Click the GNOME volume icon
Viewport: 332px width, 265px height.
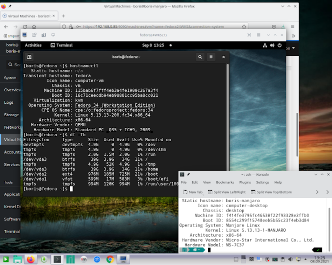pos(272,45)
